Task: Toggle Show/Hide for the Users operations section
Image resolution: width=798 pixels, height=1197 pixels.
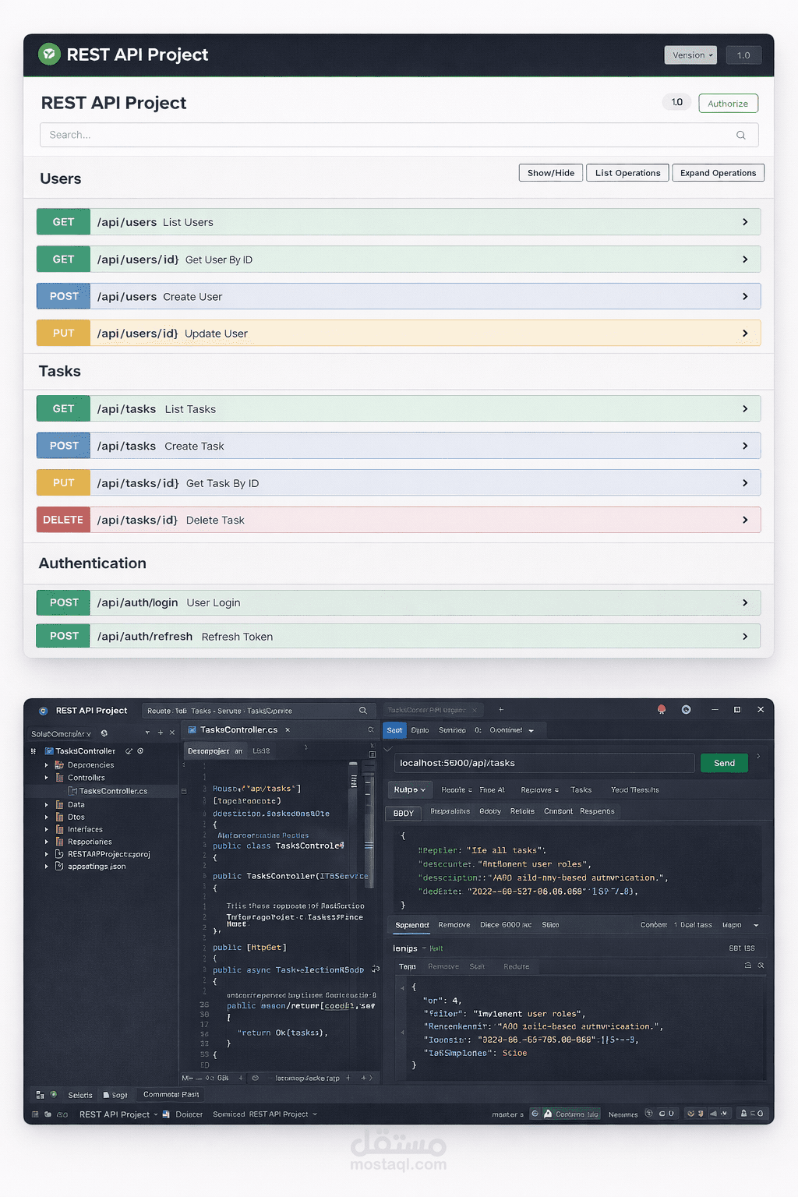Action: pos(550,172)
